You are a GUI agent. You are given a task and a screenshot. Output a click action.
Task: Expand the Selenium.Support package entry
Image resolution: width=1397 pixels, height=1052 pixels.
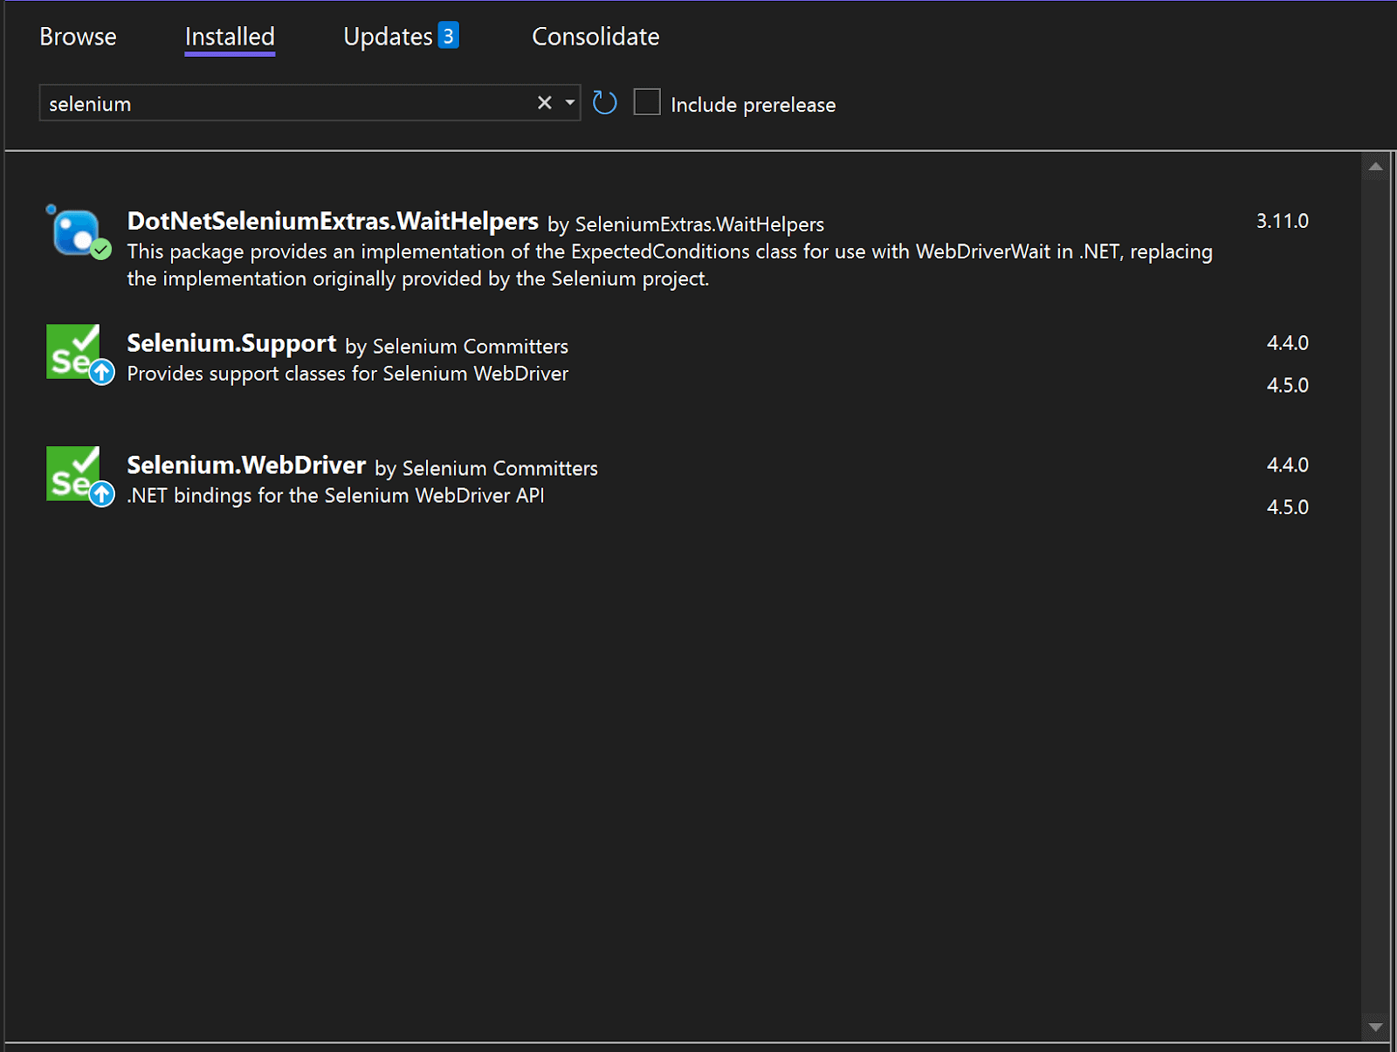[231, 343]
